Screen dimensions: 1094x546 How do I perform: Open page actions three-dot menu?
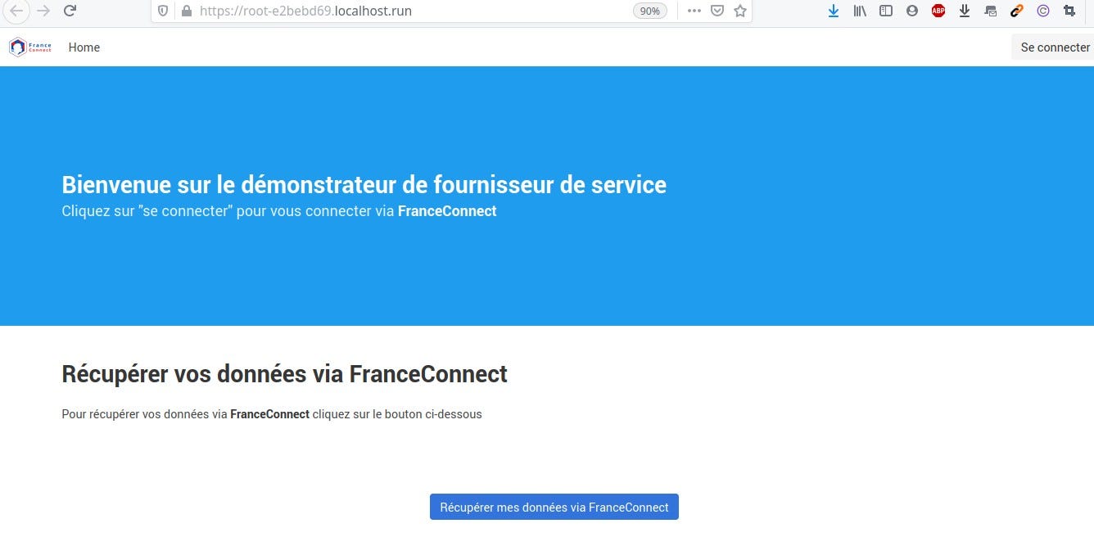694,11
